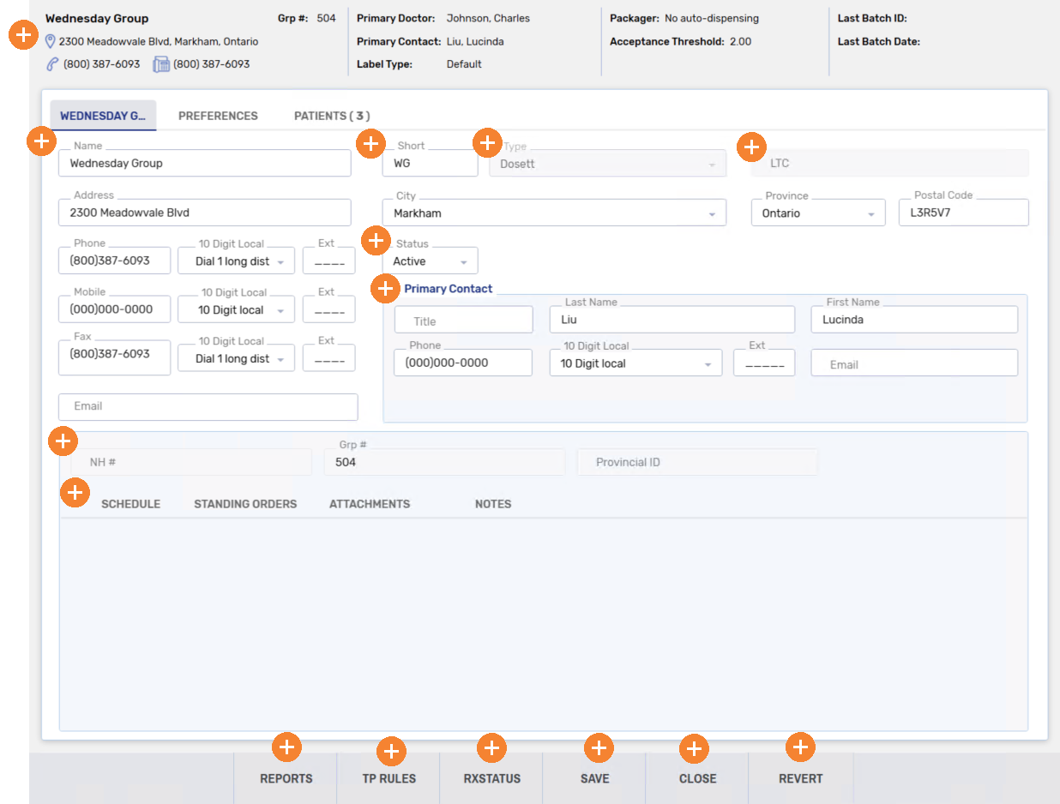Save the group changes

pos(594,778)
